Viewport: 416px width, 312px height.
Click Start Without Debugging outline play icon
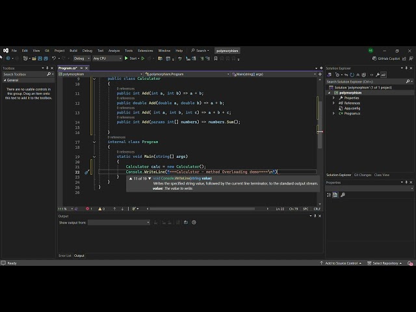click(x=143, y=58)
